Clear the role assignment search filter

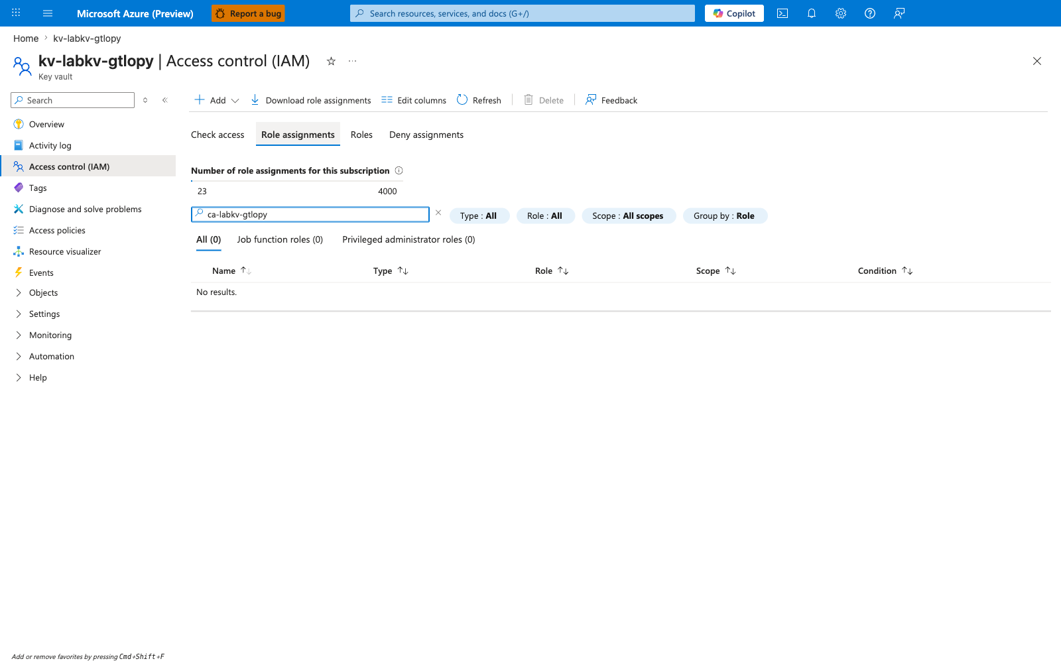pos(438,213)
